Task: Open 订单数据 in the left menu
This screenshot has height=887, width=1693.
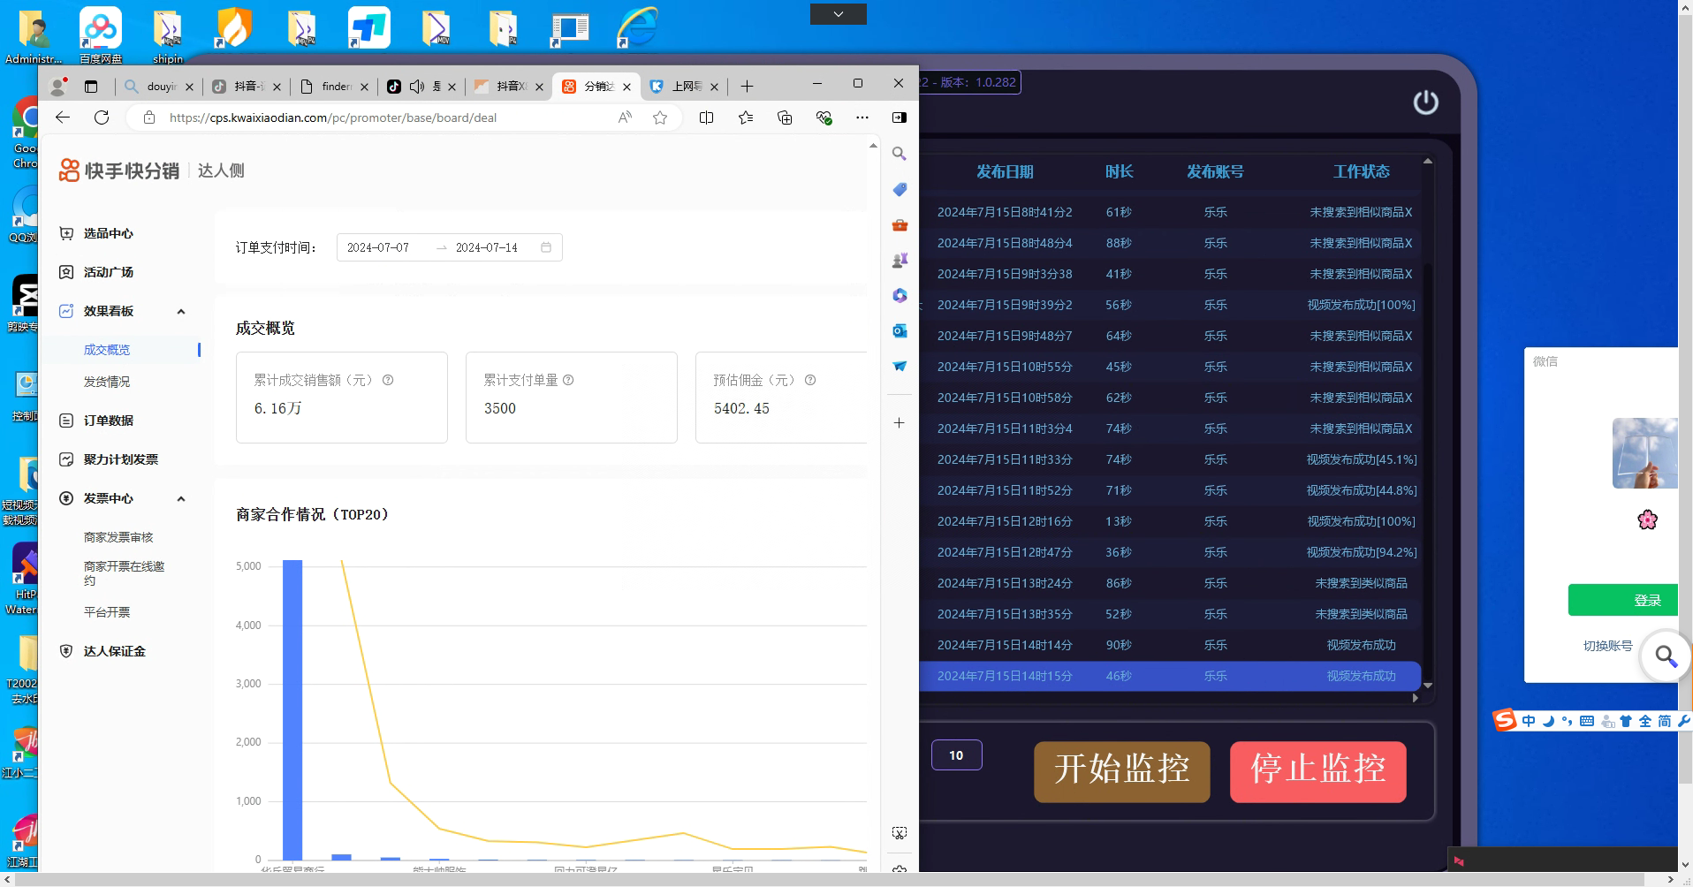Action: 109,421
